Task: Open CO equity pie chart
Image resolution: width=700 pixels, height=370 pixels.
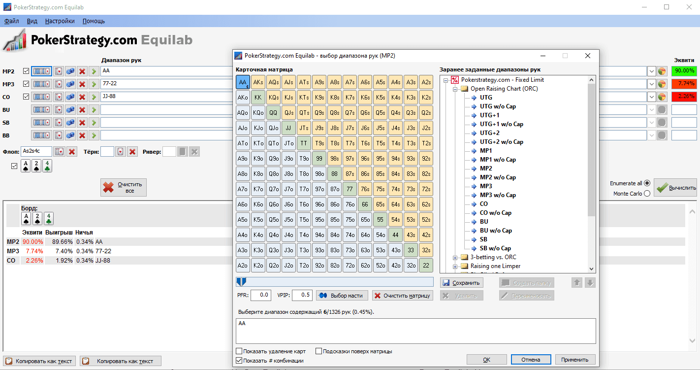Action: pos(662,97)
